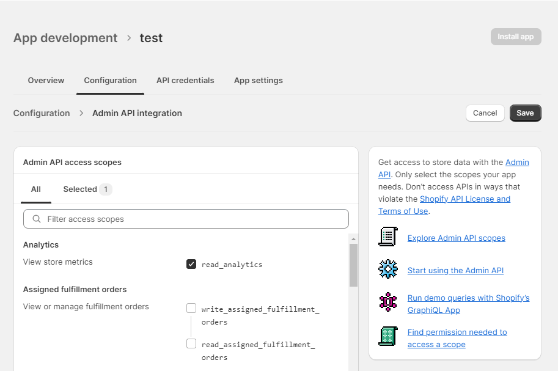Open the Shopify API License and Terms link

click(464, 199)
